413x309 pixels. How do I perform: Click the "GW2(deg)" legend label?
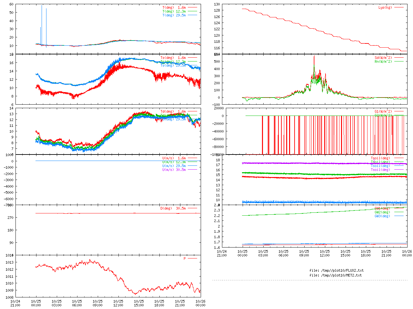click(x=382, y=212)
